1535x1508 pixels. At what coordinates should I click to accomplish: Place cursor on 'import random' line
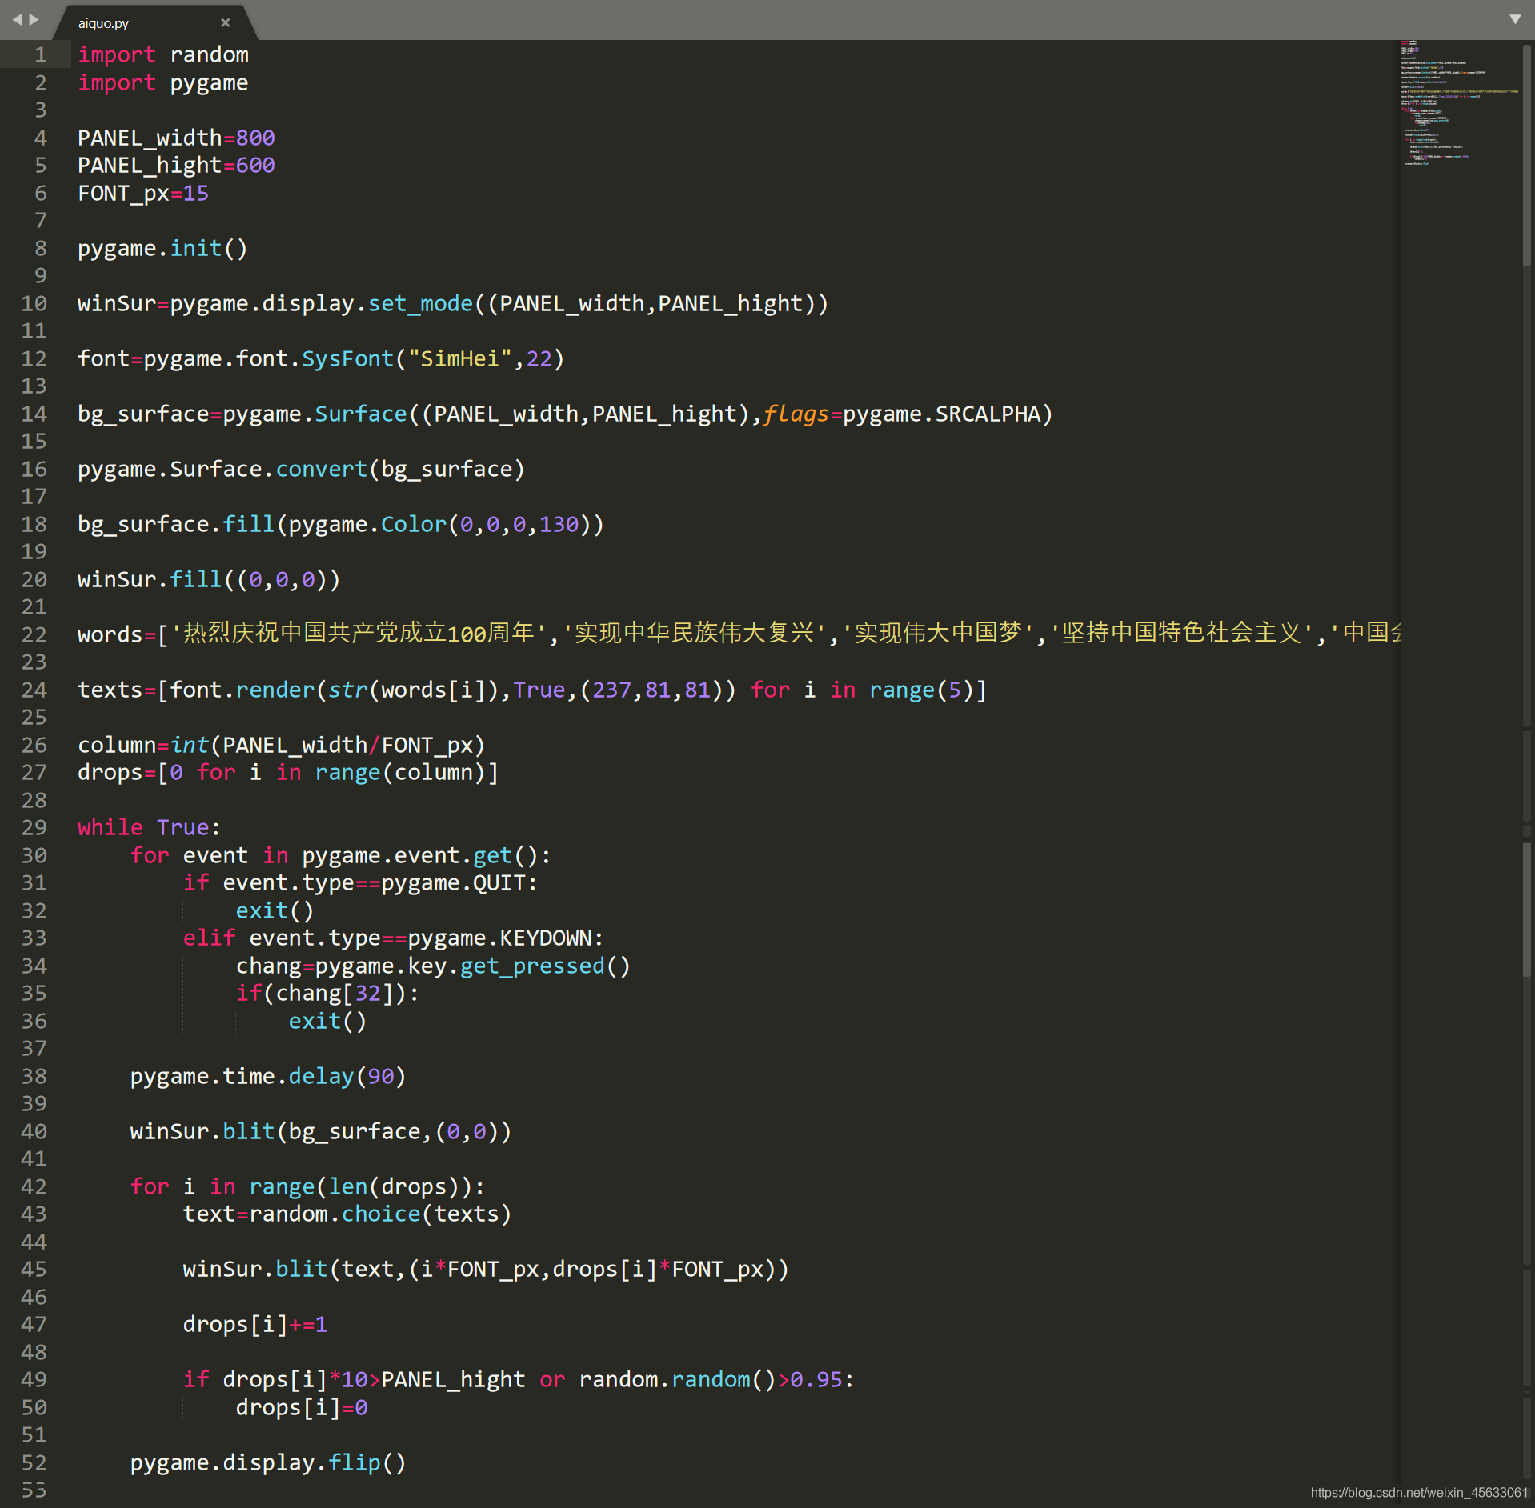[163, 54]
